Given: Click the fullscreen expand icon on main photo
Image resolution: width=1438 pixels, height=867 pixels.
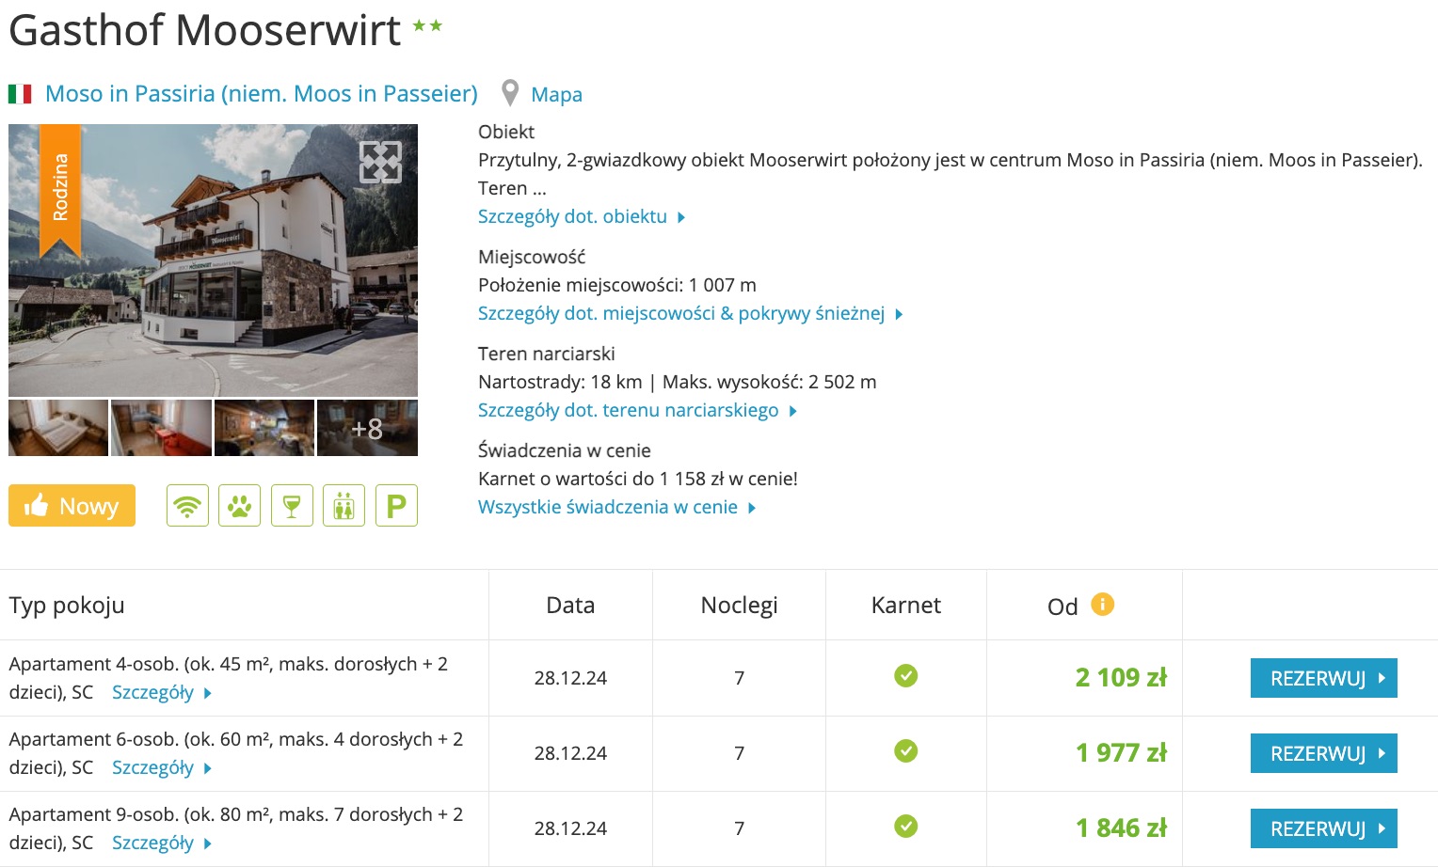Looking at the screenshot, I should 381,163.
